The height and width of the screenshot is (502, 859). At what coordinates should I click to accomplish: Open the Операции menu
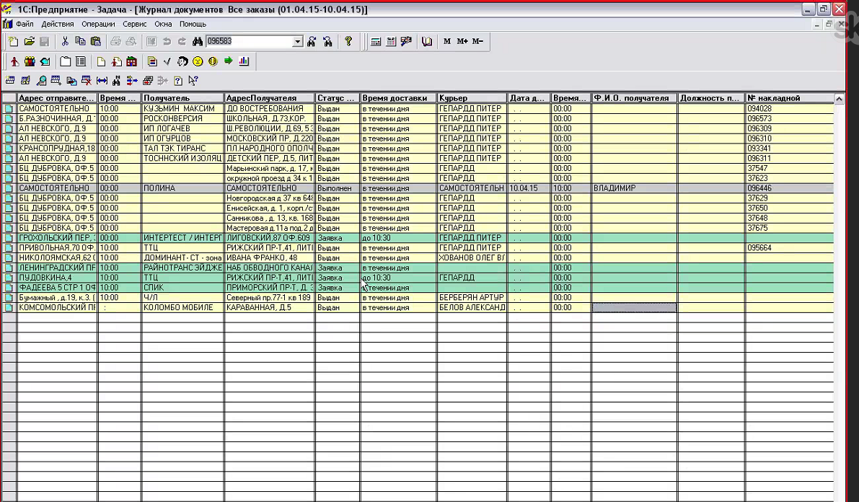(98, 24)
